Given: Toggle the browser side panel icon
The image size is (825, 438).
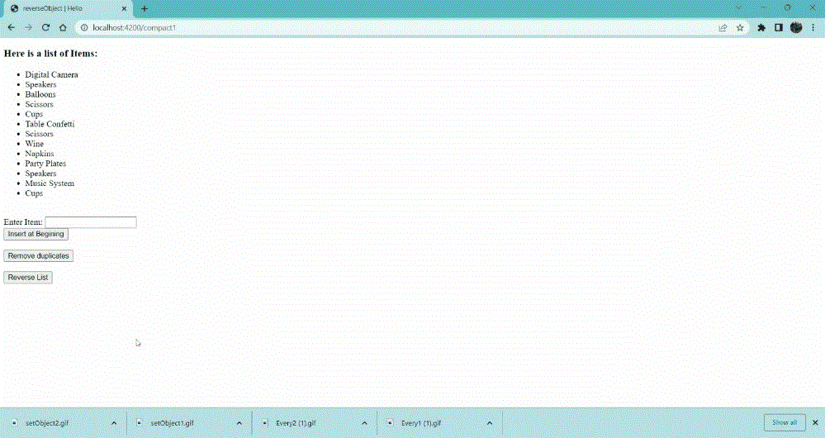Looking at the screenshot, I should 778,27.
